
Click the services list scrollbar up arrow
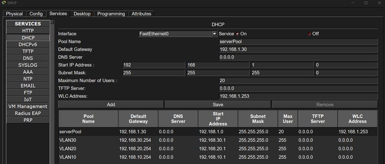click(x=52, y=22)
